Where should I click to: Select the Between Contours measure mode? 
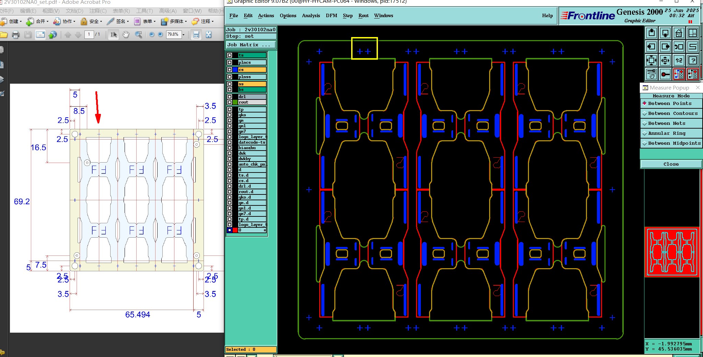(x=671, y=113)
